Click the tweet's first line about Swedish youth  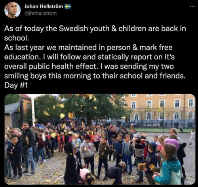pyautogui.click(x=95, y=29)
